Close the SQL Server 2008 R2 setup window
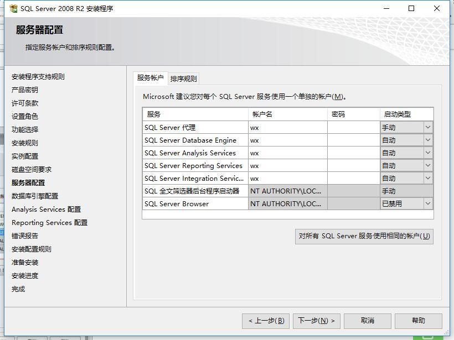Screen dimensions: 454x340 point(437,8)
